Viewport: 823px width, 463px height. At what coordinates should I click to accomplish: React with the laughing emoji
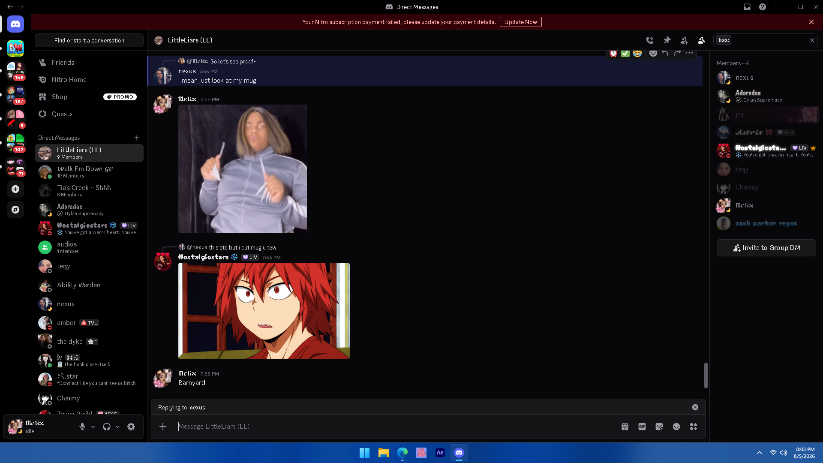[x=637, y=53]
